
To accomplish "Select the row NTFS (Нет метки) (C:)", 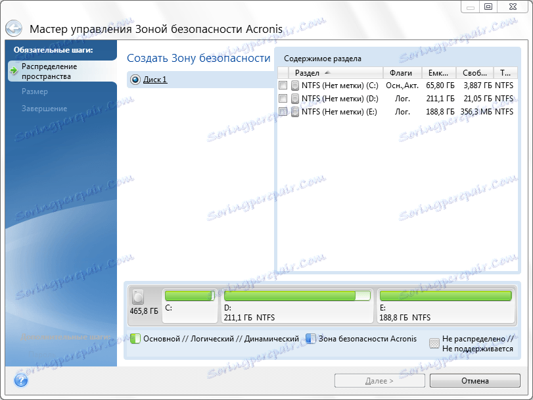I will point(398,86).
